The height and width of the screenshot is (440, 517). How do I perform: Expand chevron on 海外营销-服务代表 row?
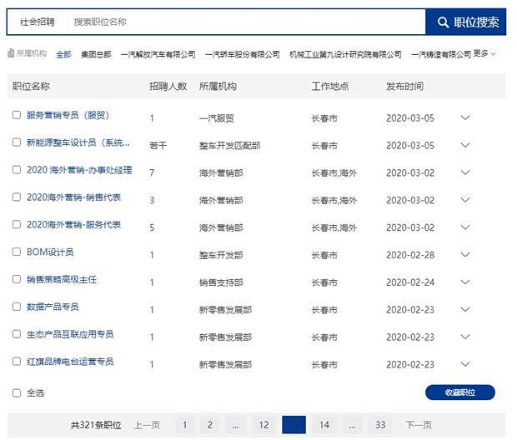(465, 227)
